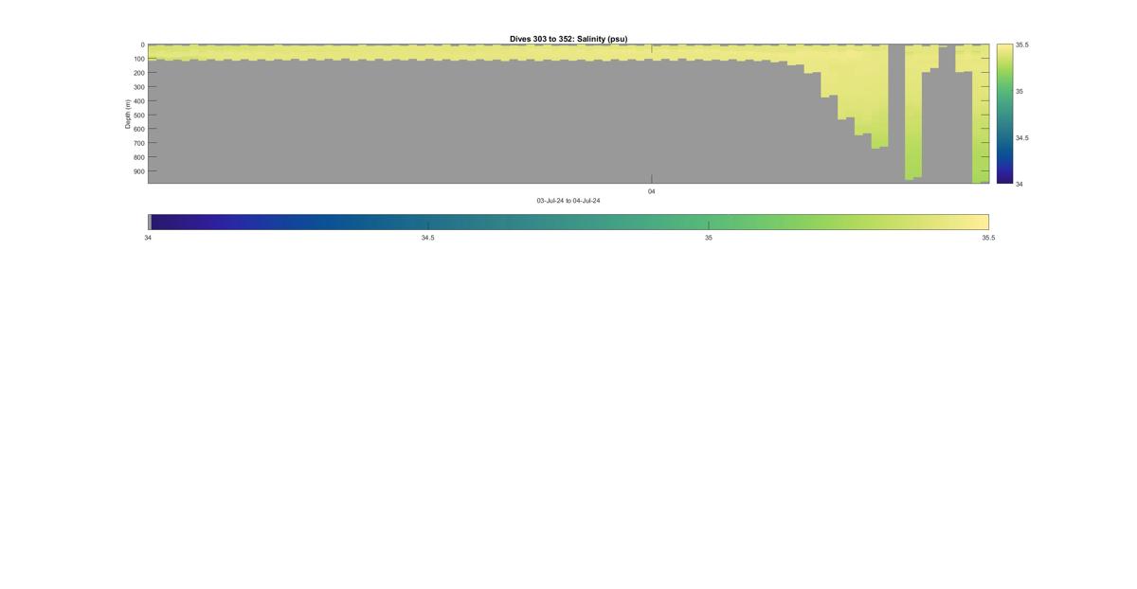
Task: Pick the dark blue end of horizontal colorbar
Action: pos(161,223)
